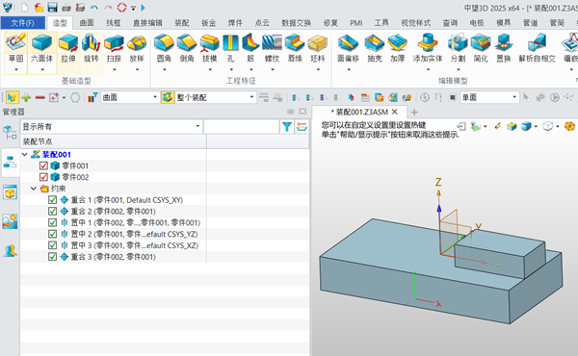Toggle the 置中 1 constraint checkbox
Image resolution: width=578 pixels, height=356 pixels.
[x=52, y=222]
